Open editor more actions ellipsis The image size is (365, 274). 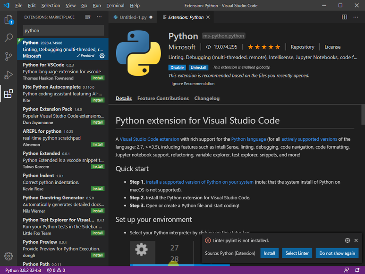pyautogui.click(x=356, y=17)
